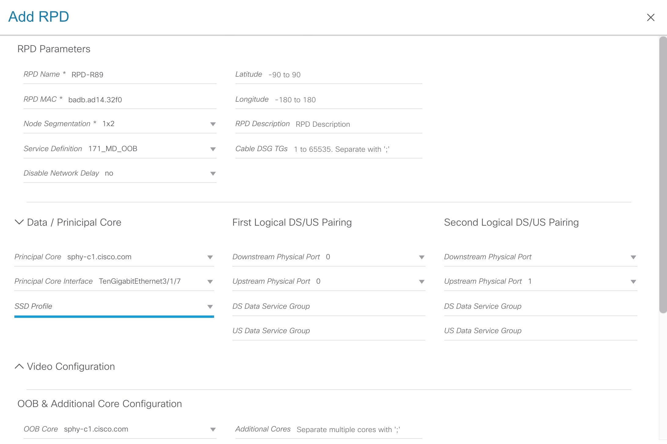Click the RPD Name input field
The image size is (667, 444).
pyautogui.click(x=137, y=75)
